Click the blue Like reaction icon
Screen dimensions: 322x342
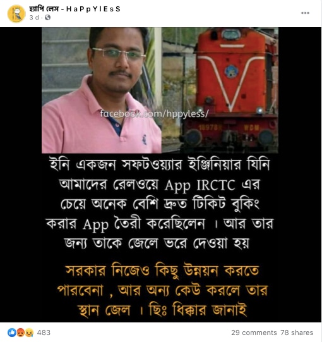pos(12,333)
